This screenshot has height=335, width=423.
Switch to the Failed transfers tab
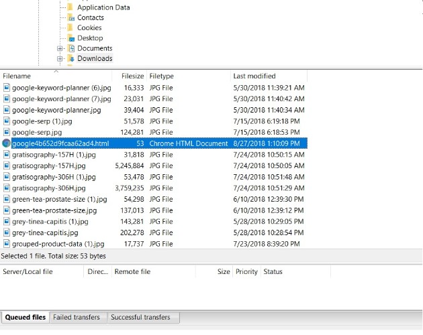pyautogui.click(x=77, y=318)
